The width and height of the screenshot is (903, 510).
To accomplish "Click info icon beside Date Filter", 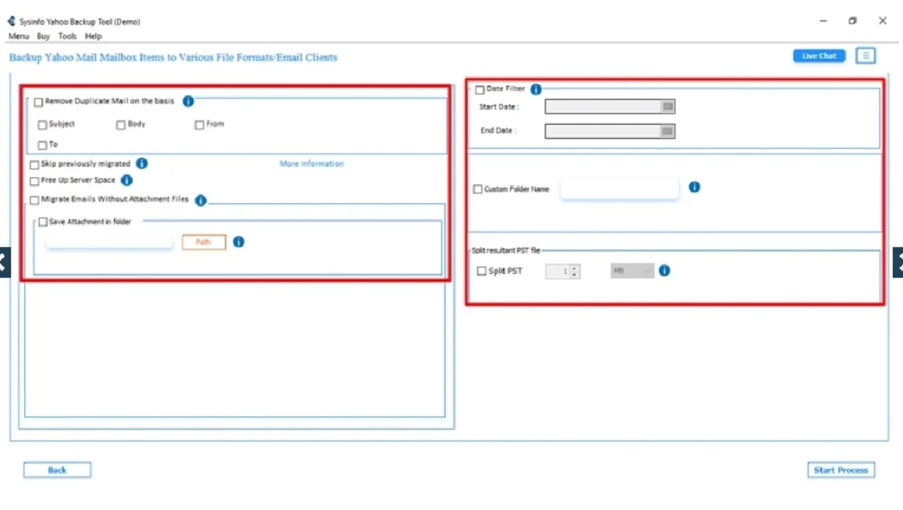I will pyautogui.click(x=535, y=89).
